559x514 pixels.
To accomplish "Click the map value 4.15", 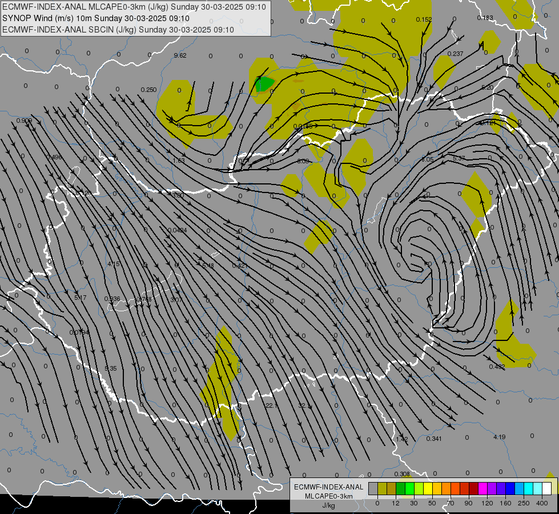I will pyautogui.click(x=114, y=264).
